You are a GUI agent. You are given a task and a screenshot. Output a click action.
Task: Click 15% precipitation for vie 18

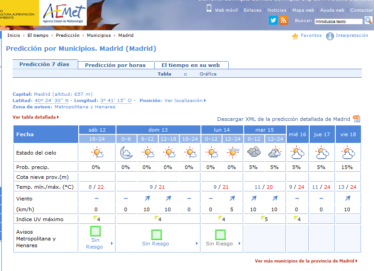click(347, 167)
